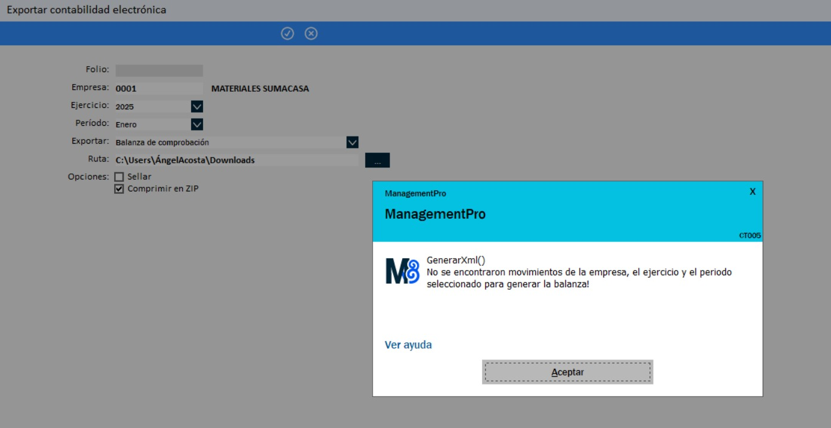Open the Ver ayuda link
831x428 pixels.
(x=408, y=345)
